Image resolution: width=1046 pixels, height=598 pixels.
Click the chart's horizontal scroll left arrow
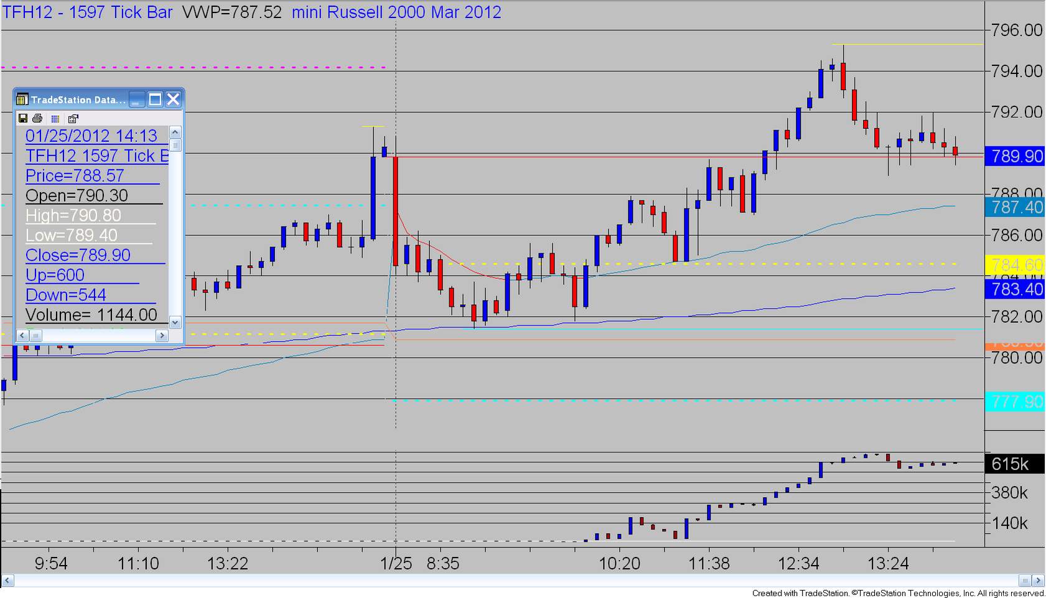[x=8, y=581]
